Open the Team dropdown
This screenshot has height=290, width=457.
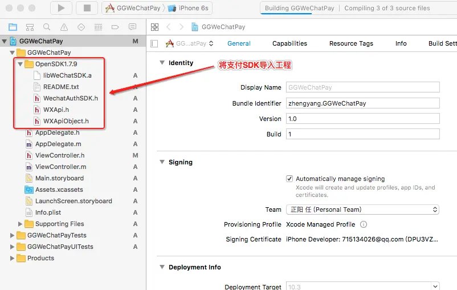tap(362, 210)
